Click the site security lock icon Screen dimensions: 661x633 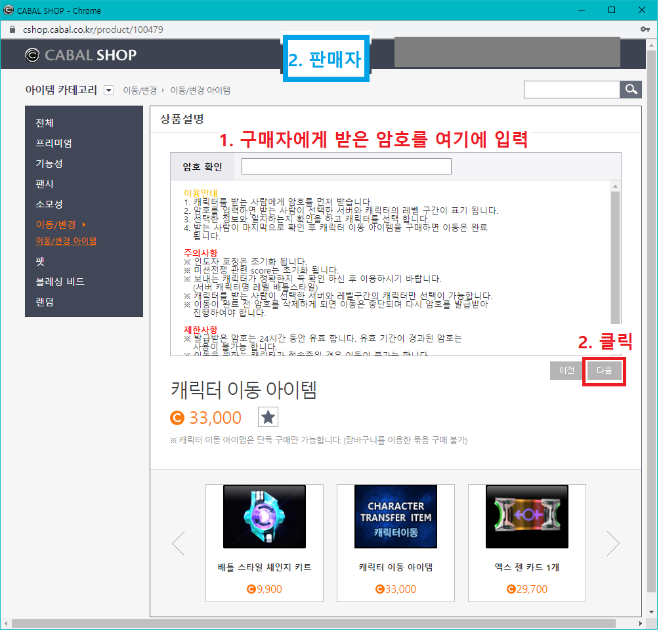(12, 30)
